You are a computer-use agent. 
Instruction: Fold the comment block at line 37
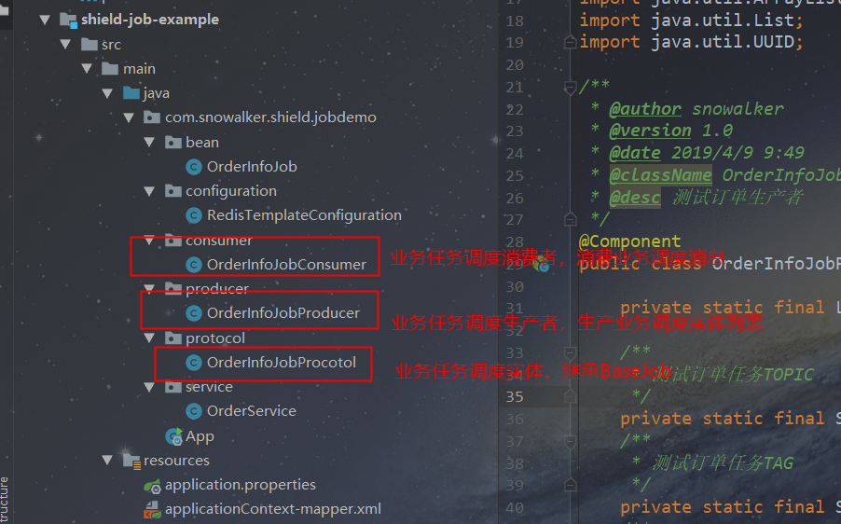tap(570, 441)
